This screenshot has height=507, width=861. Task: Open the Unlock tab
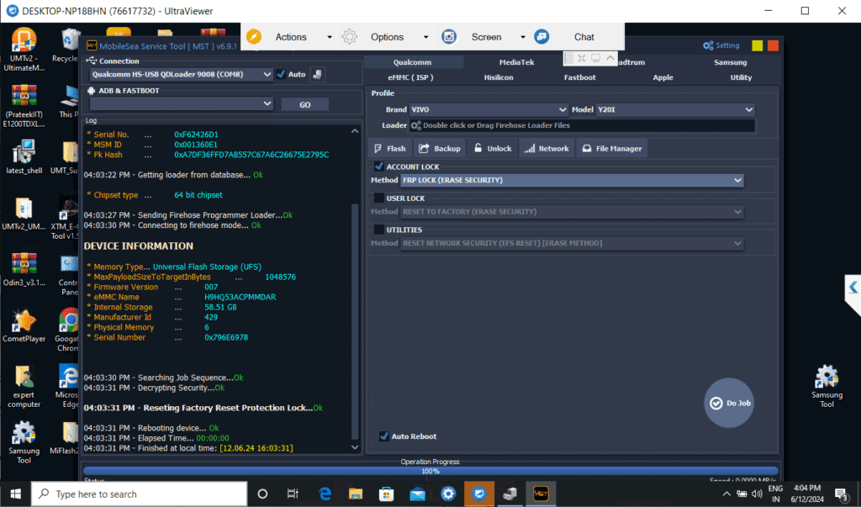(x=493, y=149)
